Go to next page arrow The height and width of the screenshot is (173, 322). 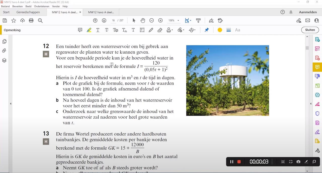pos(104,21)
